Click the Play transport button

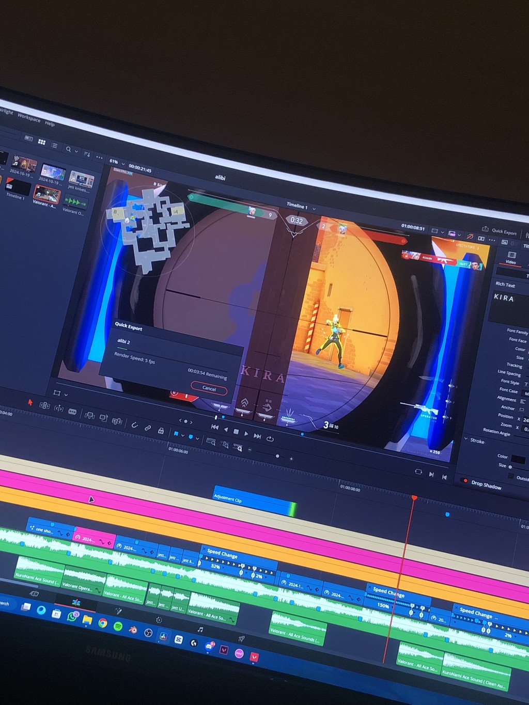[x=246, y=434]
